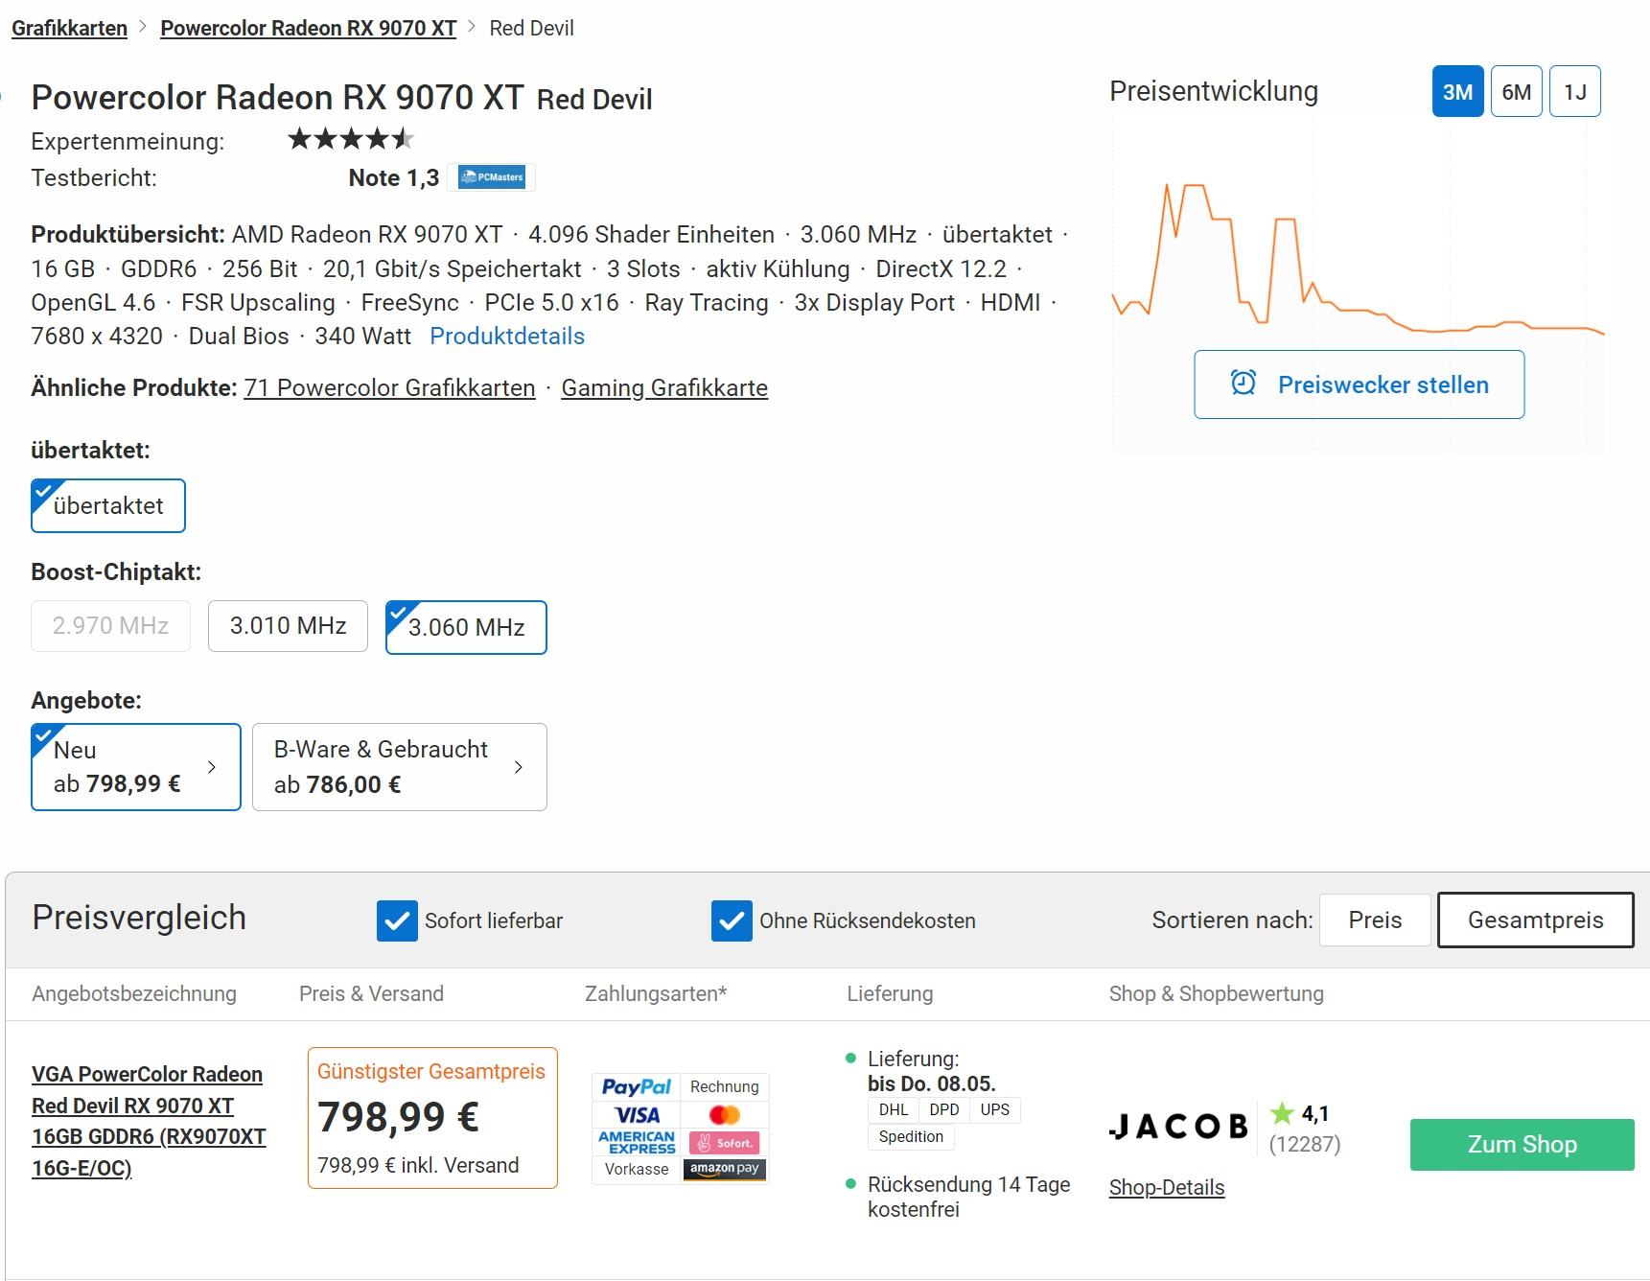Open the Grafikkarten breadcrumb link
Viewport: 1650px width, 1281px height.
[x=69, y=28]
